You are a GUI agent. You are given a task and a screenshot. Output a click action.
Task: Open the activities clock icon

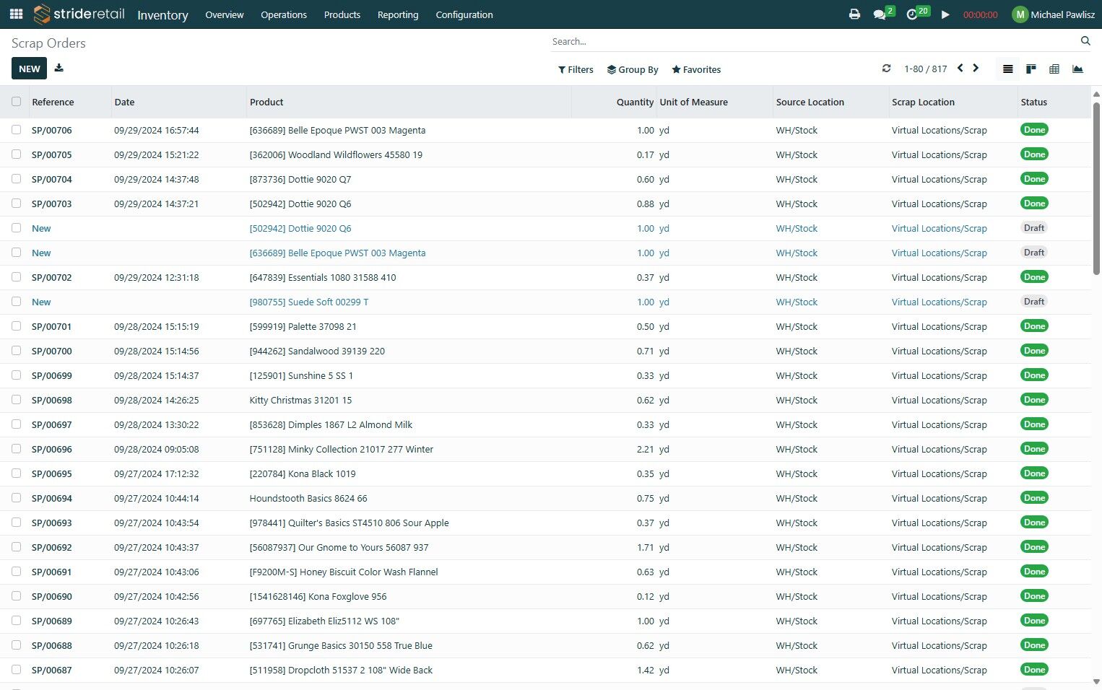[912, 14]
